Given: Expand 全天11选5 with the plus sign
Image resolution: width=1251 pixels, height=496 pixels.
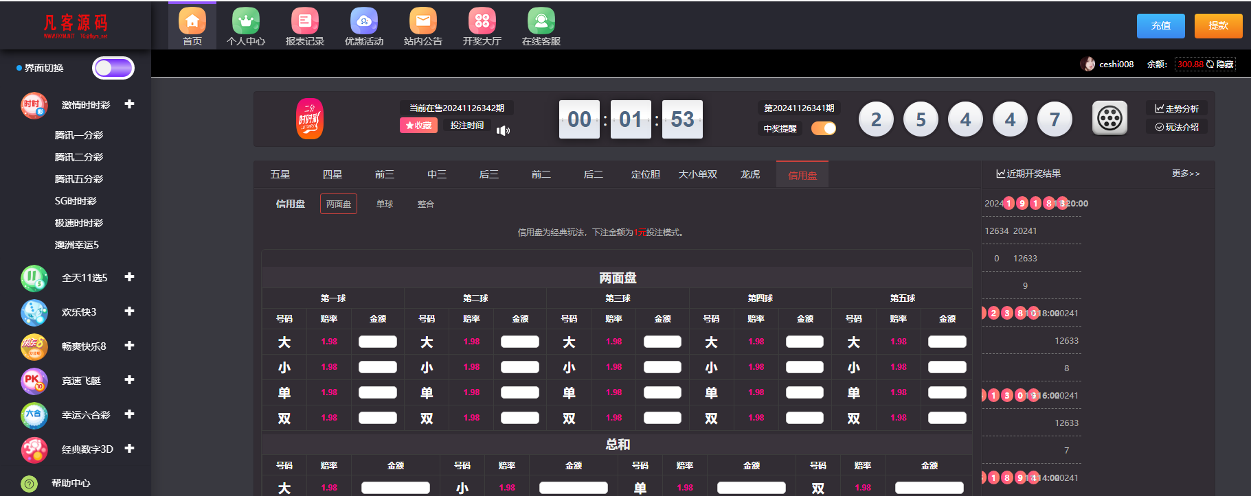Looking at the screenshot, I should pos(129,276).
